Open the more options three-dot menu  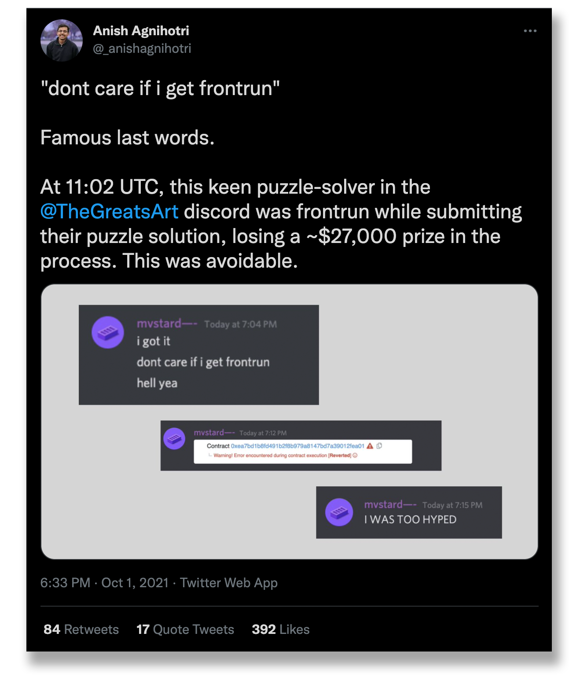[x=530, y=30]
